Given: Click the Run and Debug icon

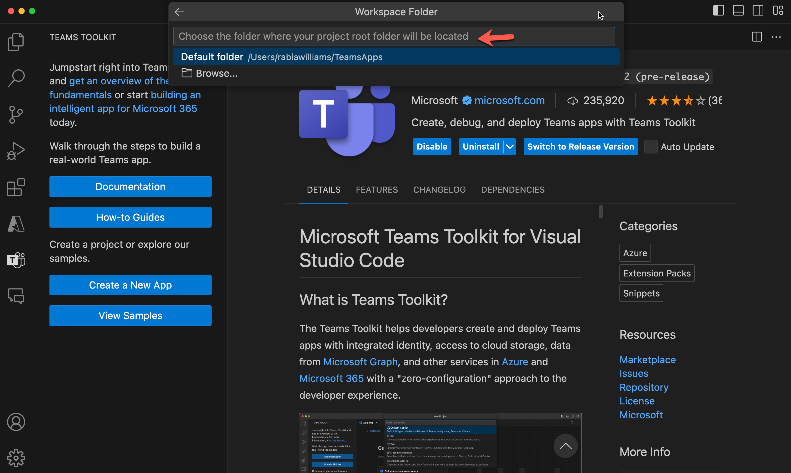Looking at the screenshot, I should click(x=16, y=150).
